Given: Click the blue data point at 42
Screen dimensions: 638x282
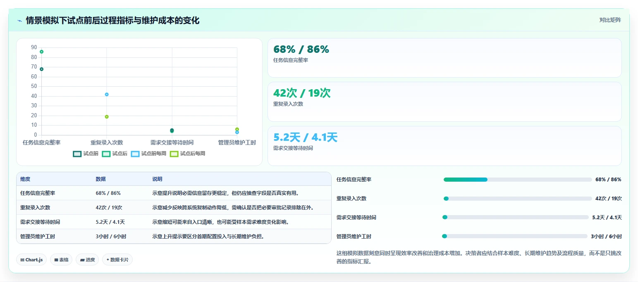Looking at the screenshot, I should (x=107, y=95).
